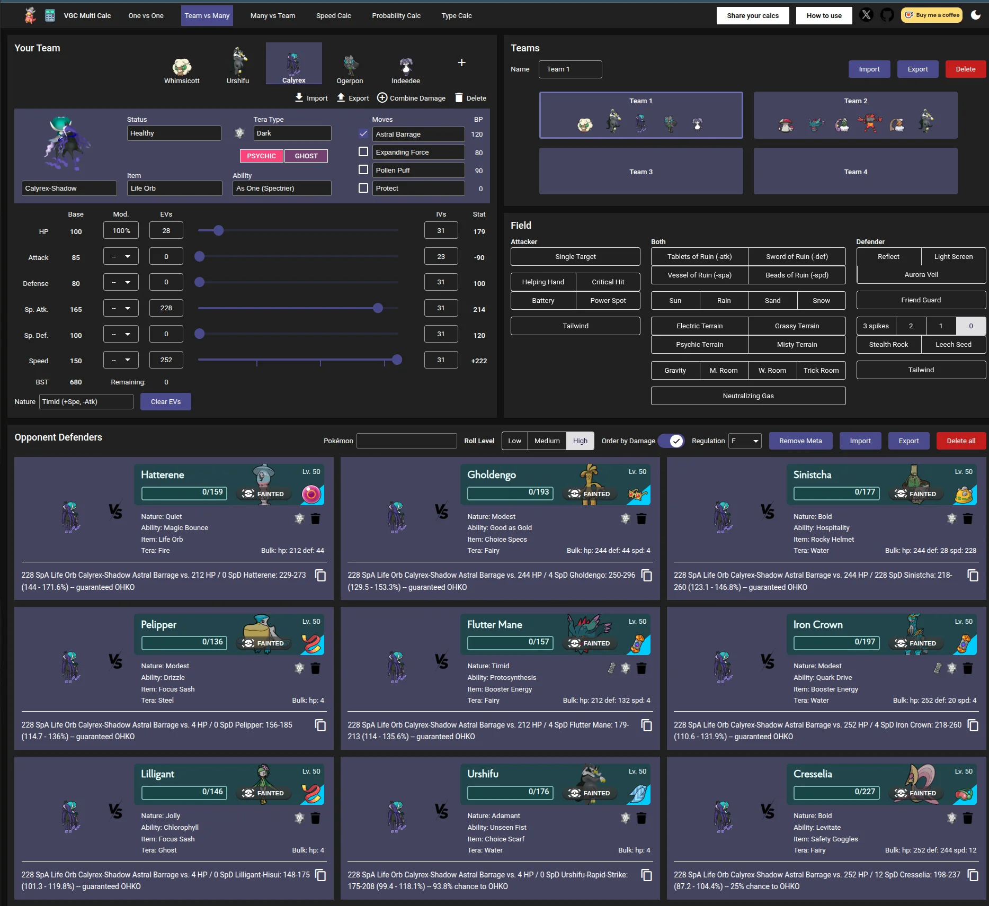
Task: Delete the Hatterene defender card
Action: pyautogui.click(x=315, y=518)
